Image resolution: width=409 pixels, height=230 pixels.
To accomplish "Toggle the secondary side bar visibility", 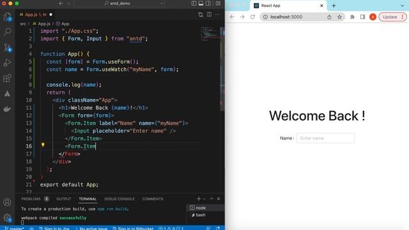I will (208, 3).
